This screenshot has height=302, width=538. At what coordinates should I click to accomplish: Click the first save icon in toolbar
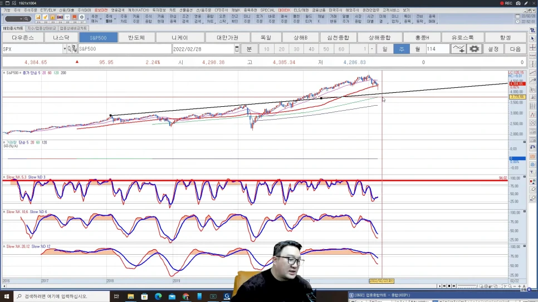[38, 17]
